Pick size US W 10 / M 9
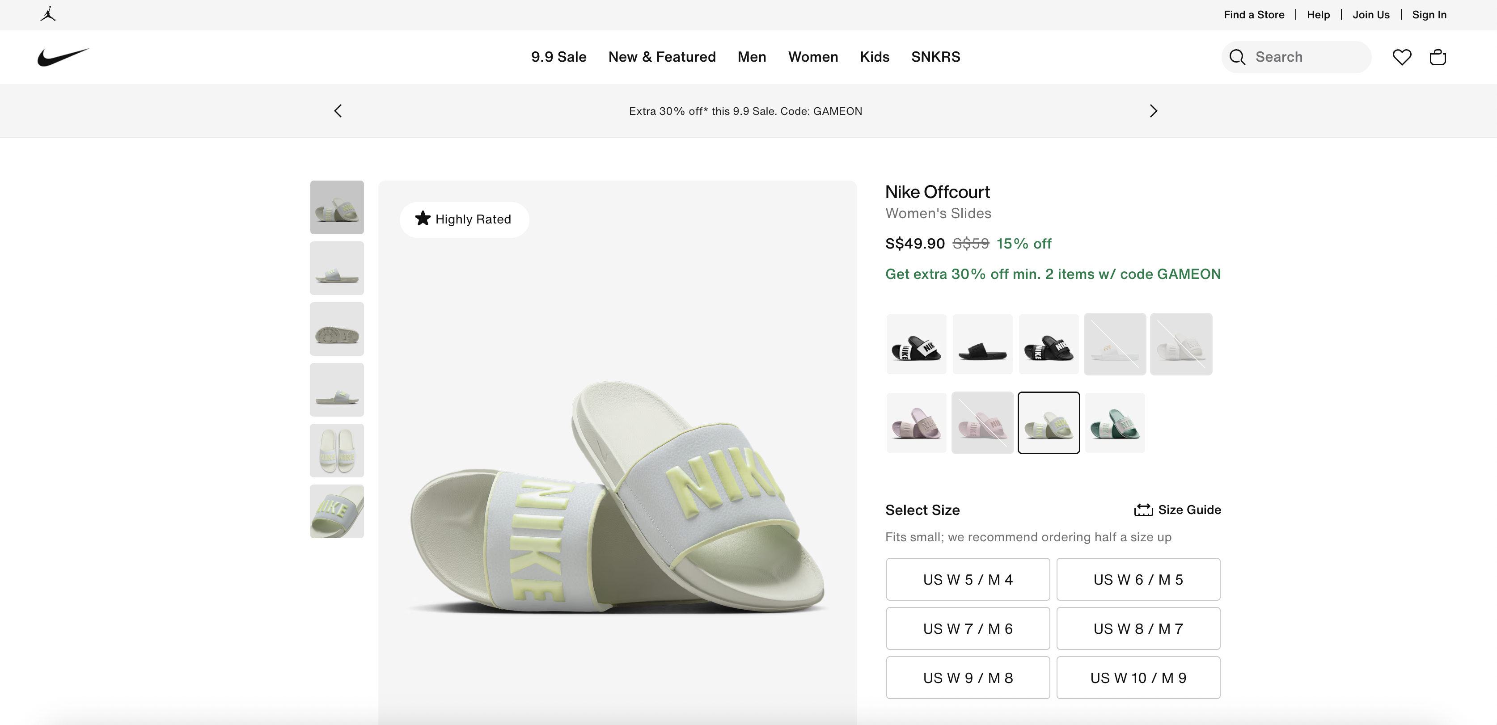This screenshot has width=1497, height=725. [1138, 678]
